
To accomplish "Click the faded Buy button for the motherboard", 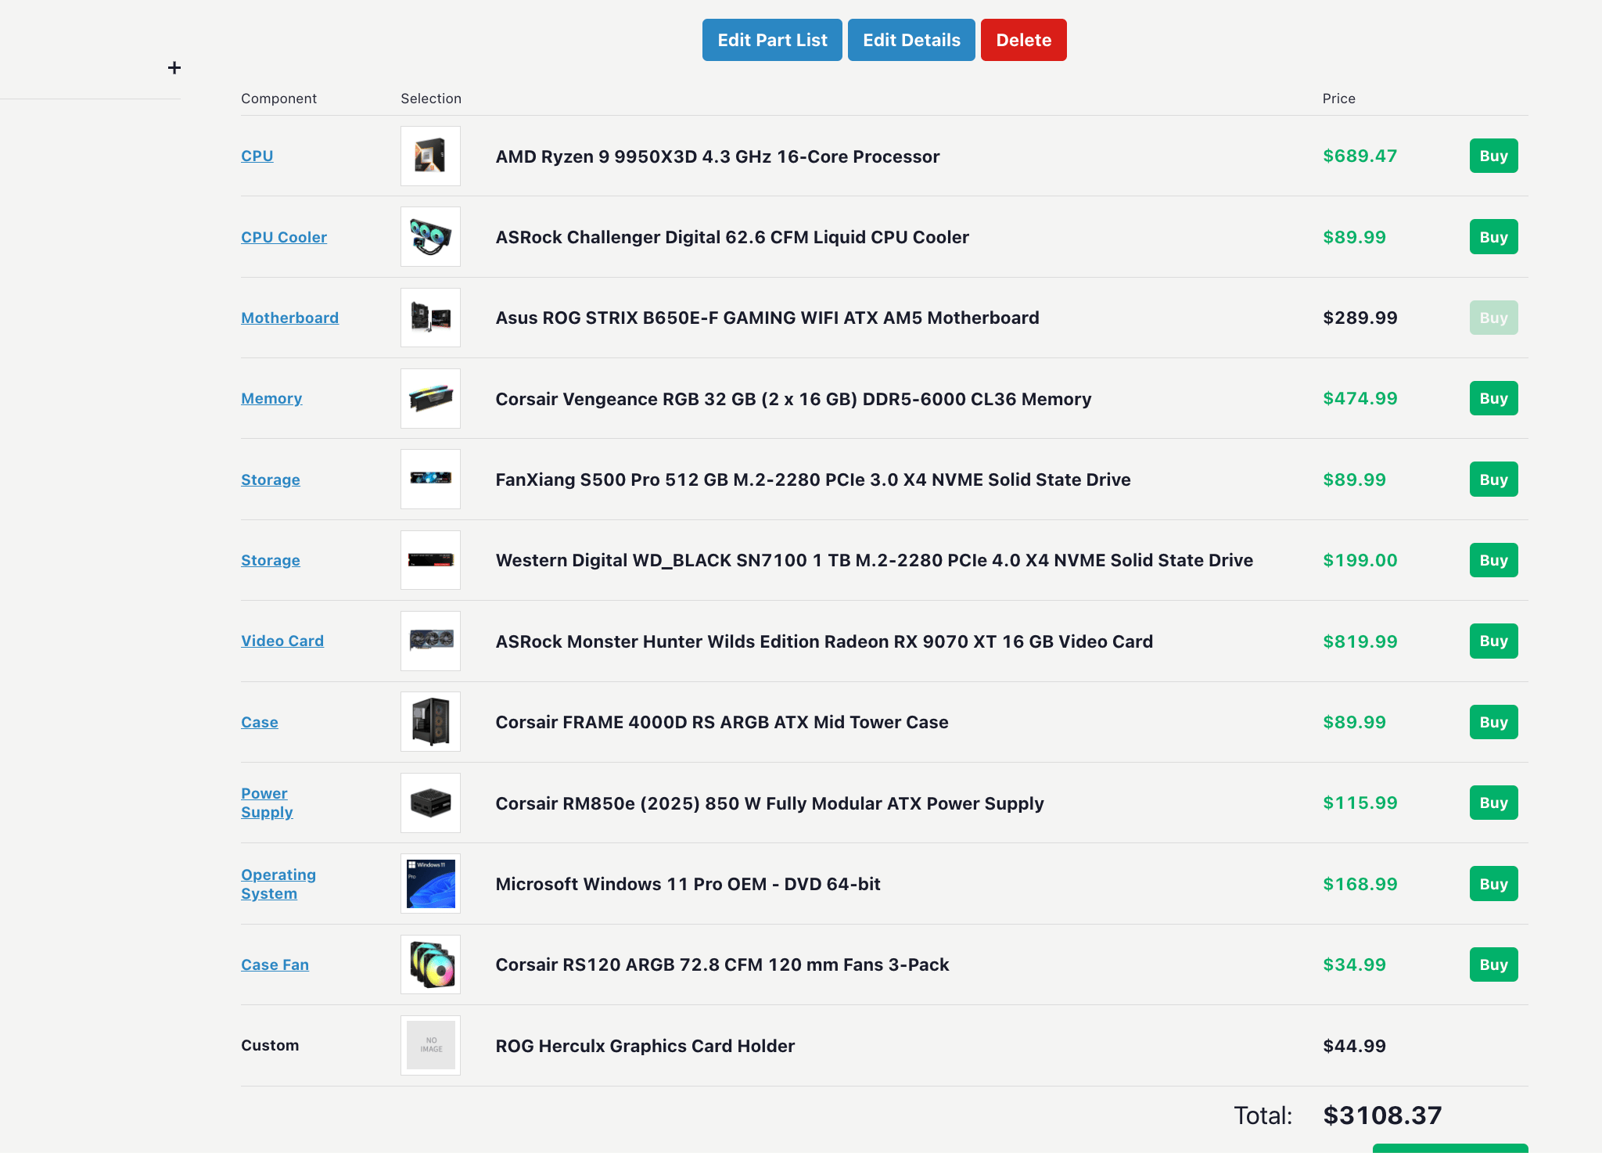I will [1493, 318].
